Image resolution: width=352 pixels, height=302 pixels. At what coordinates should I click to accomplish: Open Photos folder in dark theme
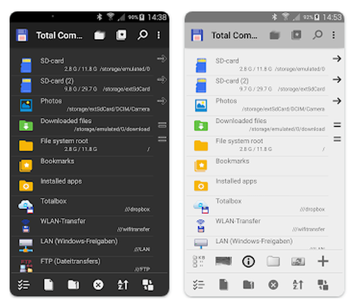tap(83, 105)
